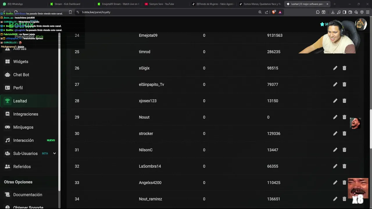Click username Emejota09 in table
The width and height of the screenshot is (372, 209).
(148, 35)
